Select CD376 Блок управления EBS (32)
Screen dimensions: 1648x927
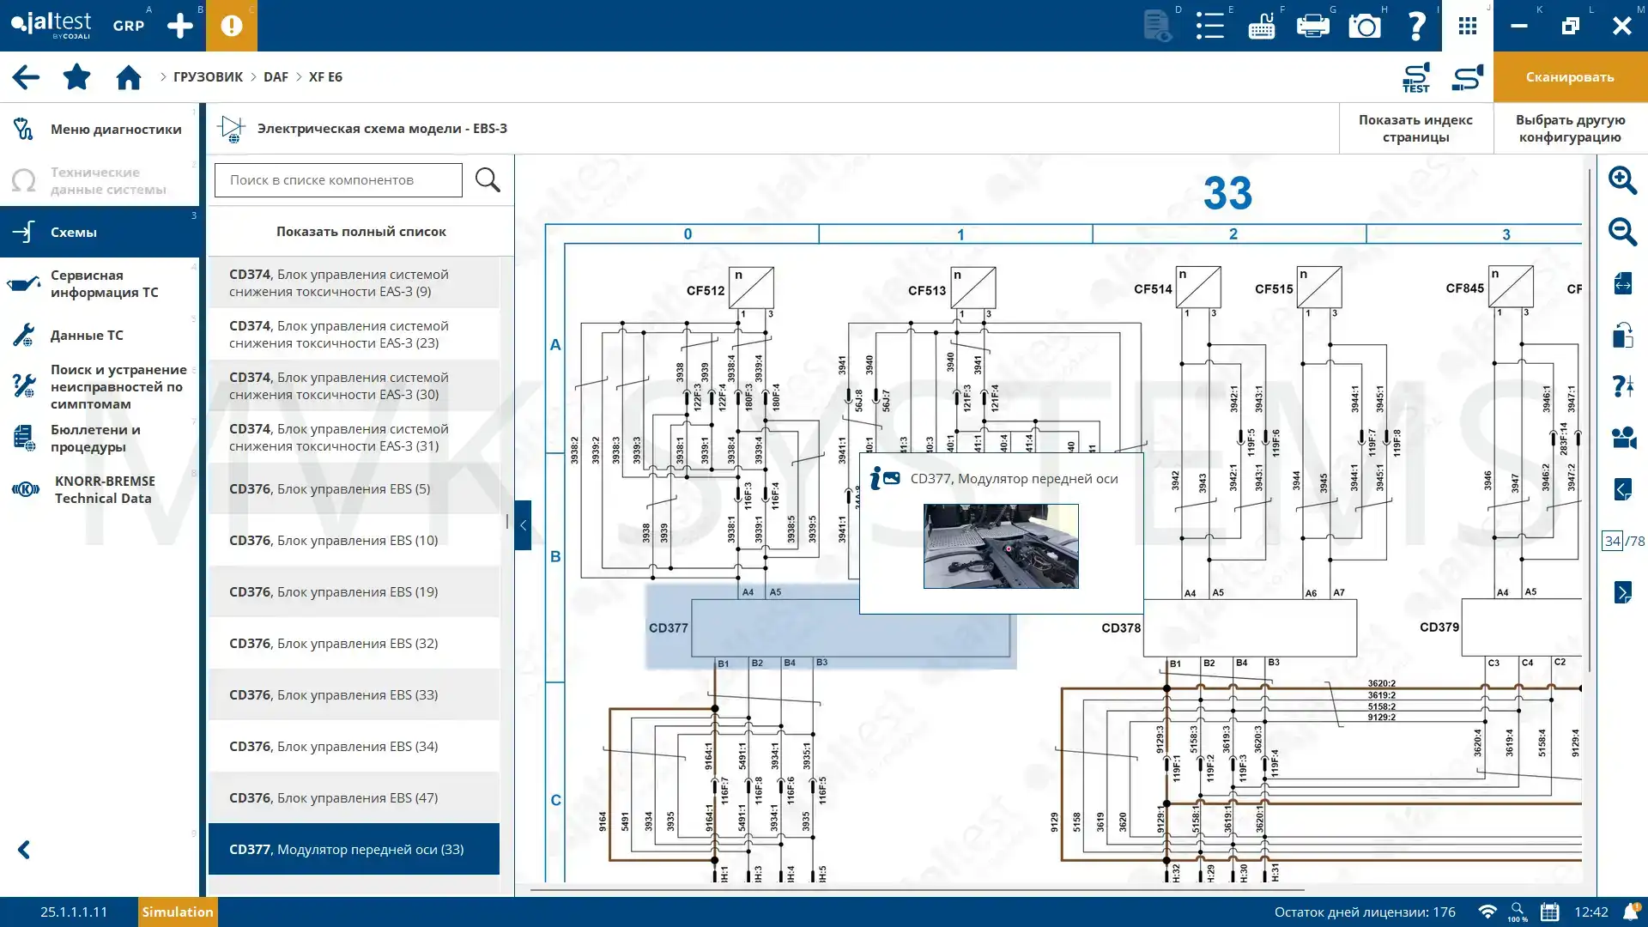tap(354, 643)
